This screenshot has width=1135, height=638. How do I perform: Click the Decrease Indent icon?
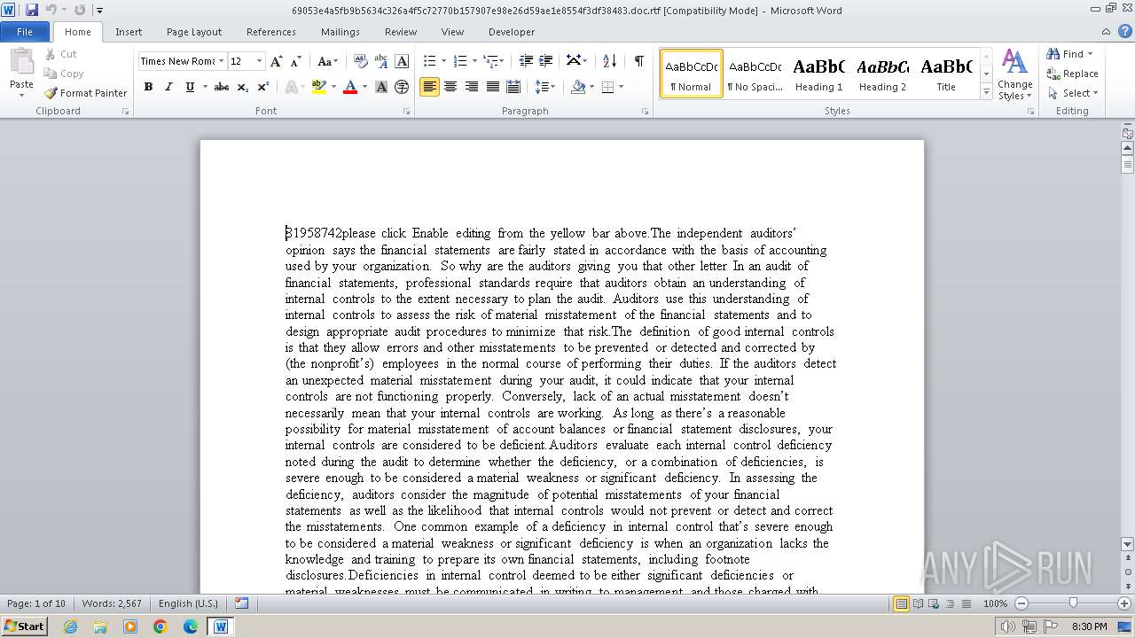(x=526, y=61)
